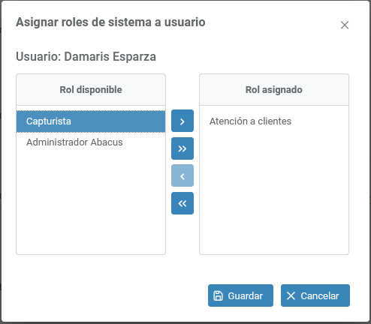
Task: Click the Usuario: Damaris Esparza label
Action: pos(86,56)
